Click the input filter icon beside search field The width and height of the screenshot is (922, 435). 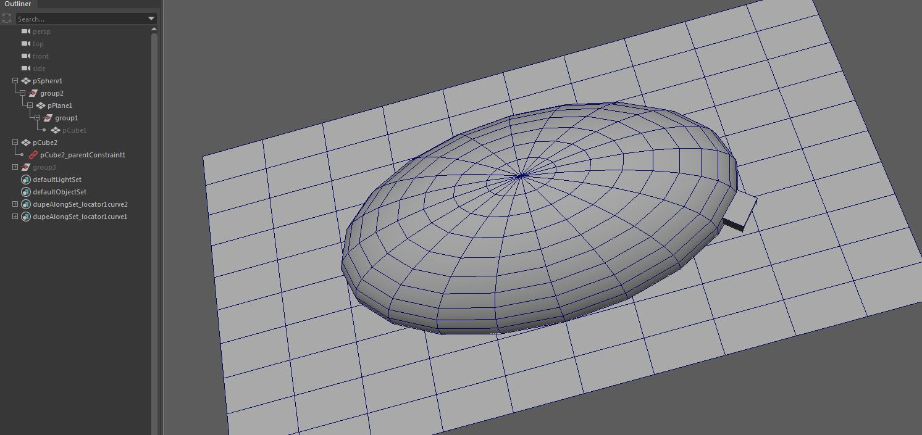7,18
